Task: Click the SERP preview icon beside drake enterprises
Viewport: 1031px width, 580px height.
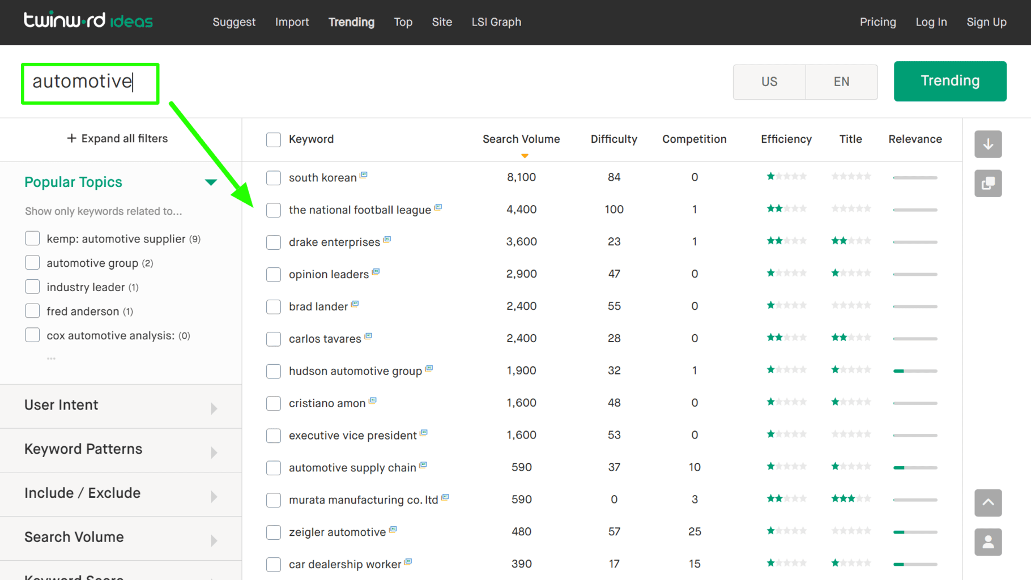Action: point(387,239)
